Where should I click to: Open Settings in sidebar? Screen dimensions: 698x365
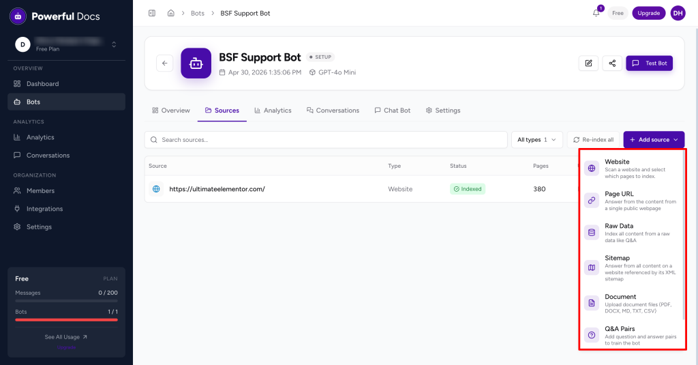click(x=66, y=227)
